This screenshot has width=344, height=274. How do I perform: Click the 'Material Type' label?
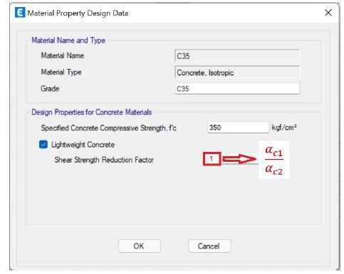(61, 72)
